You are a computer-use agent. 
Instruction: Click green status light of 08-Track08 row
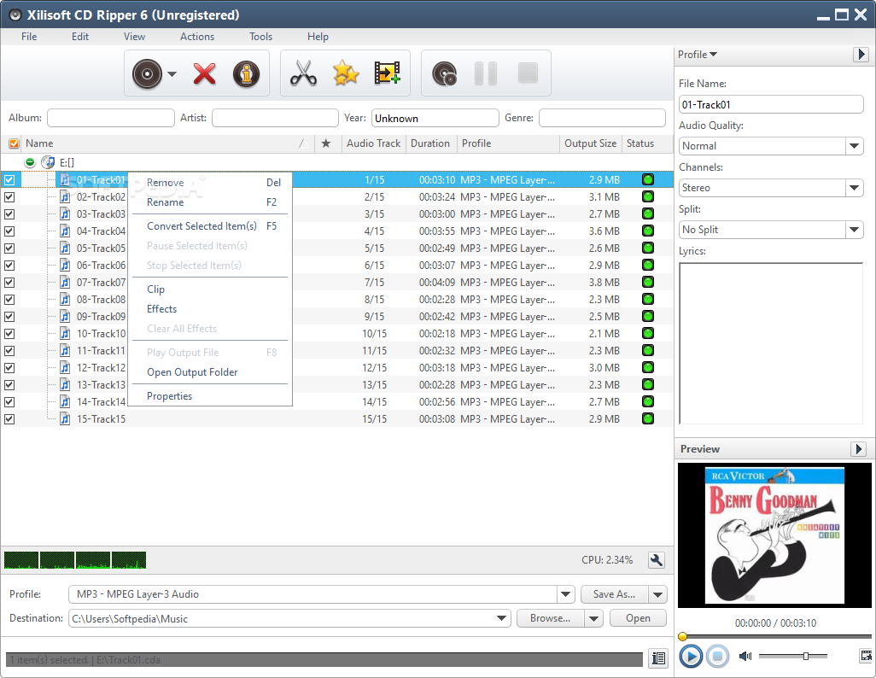pyautogui.click(x=648, y=299)
